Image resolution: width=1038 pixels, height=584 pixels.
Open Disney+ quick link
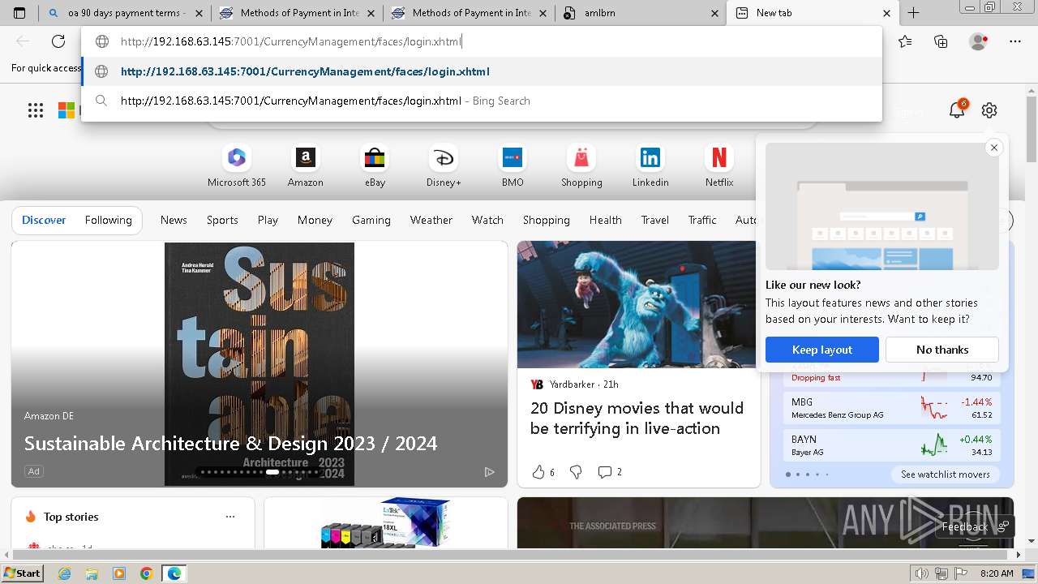point(444,166)
